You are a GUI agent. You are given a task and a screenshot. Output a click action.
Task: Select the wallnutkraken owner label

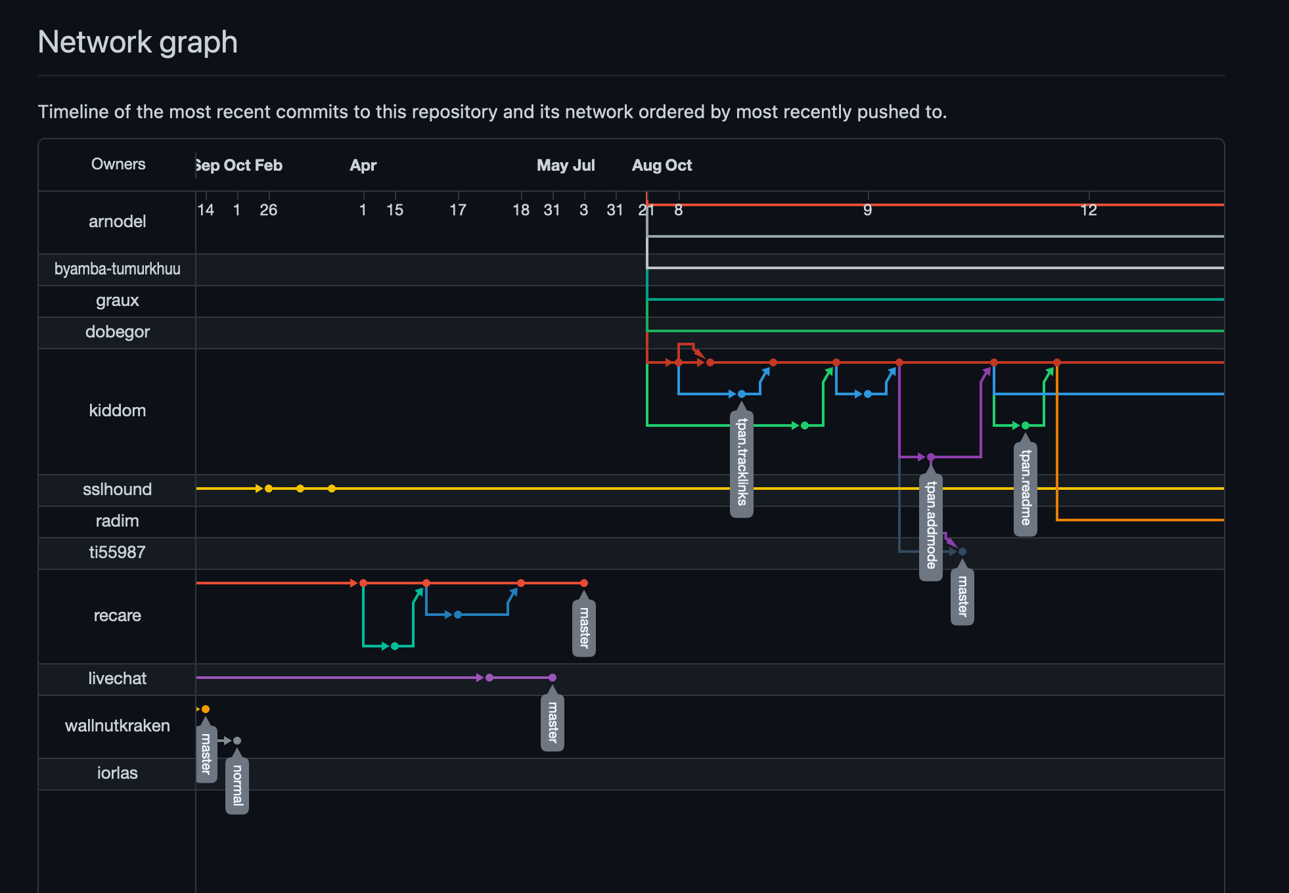(x=117, y=726)
